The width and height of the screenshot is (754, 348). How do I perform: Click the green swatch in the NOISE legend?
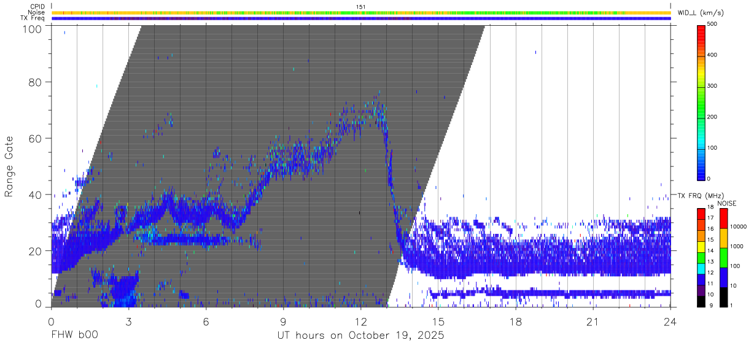(723, 257)
